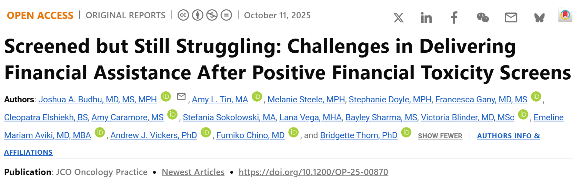Viewport: 583px width, 184px height.
Task: Share article by email envelope icon
Action: (x=511, y=18)
